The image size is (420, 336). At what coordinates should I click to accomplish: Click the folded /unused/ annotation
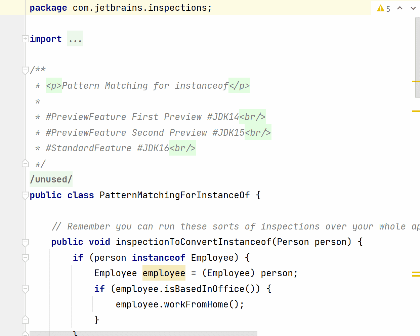coord(51,179)
